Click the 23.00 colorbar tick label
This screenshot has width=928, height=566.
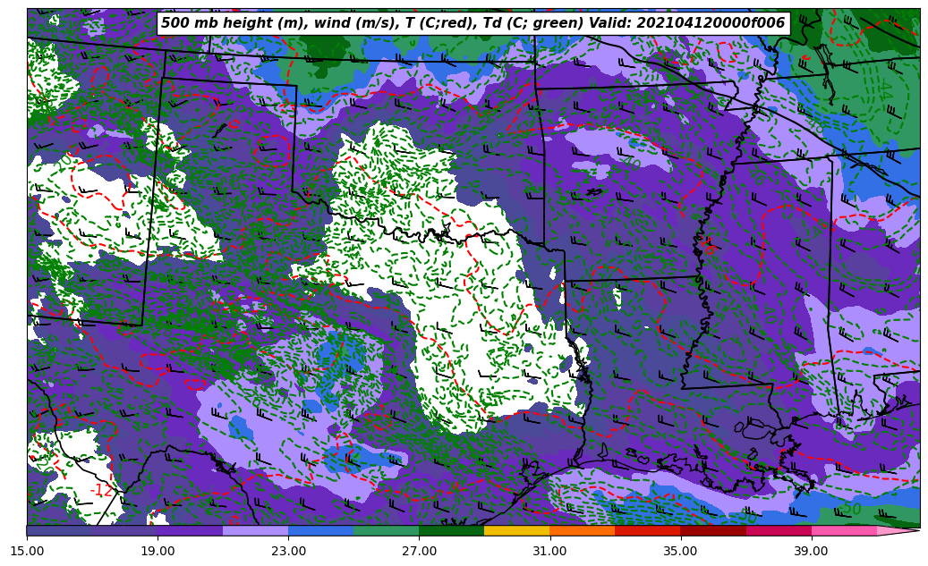pyautogui.click(x=288, y=551)
